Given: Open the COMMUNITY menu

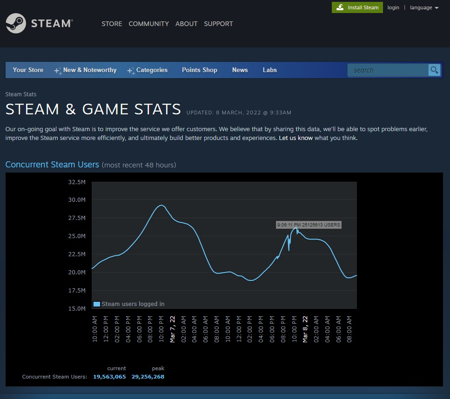Looking at the screenshot, I should pos(148,24).
